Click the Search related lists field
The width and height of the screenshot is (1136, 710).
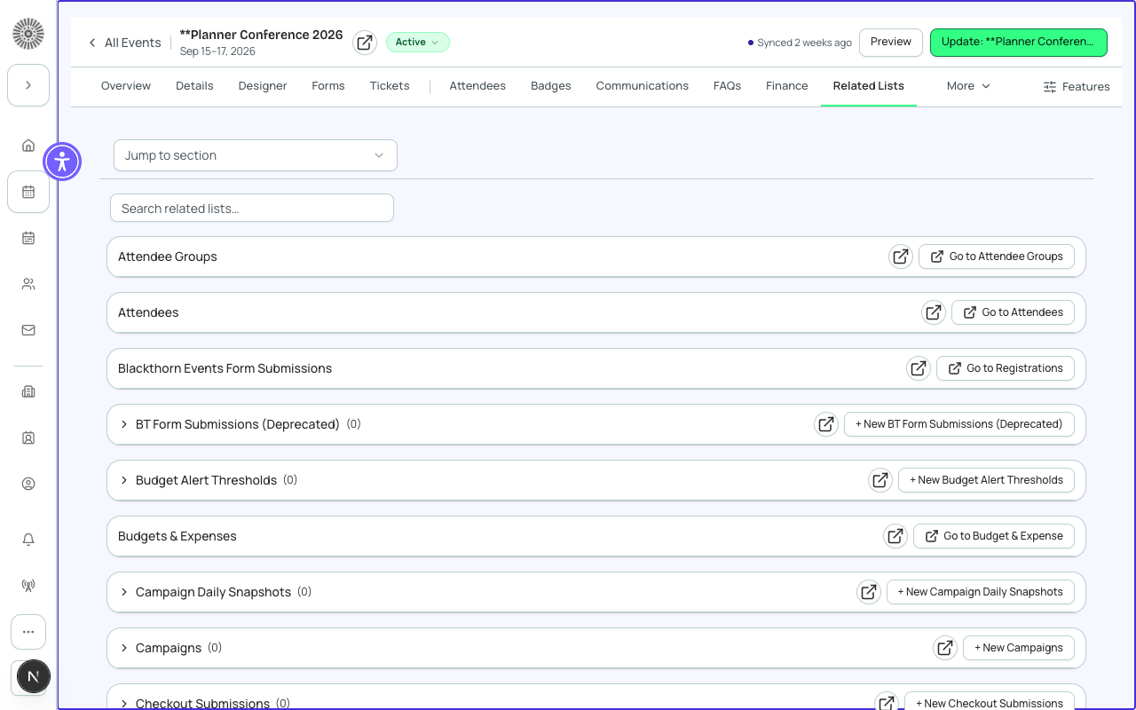pyautogui.click(x=252, y=209)
